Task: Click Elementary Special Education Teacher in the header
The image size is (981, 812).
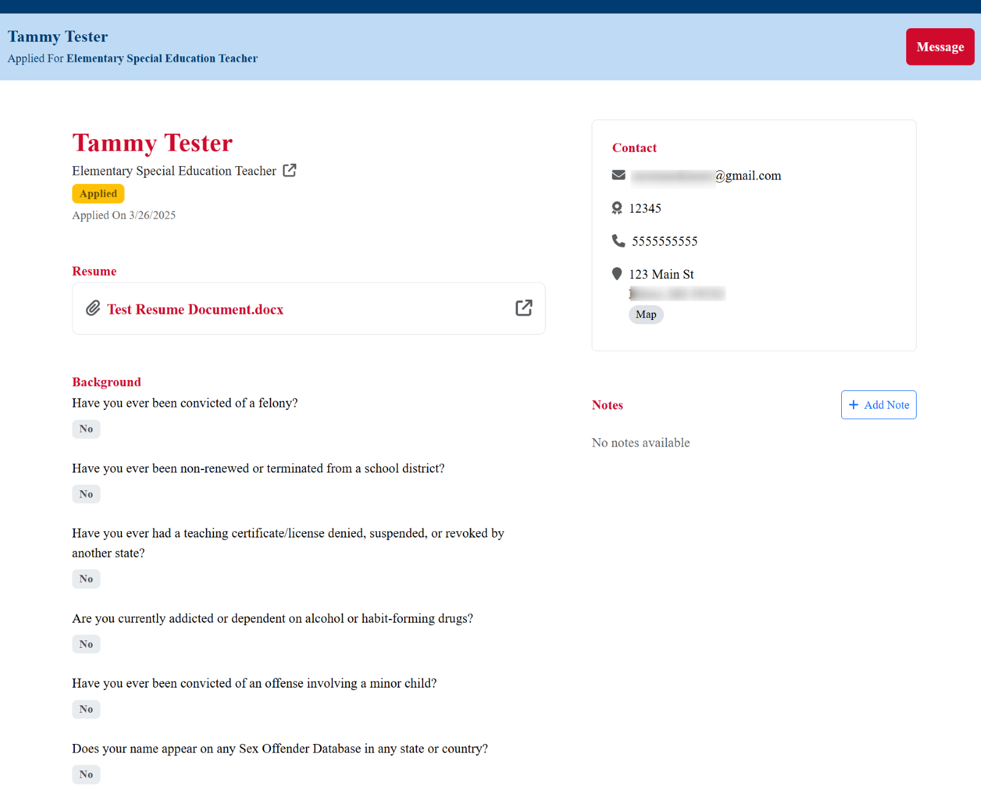Action: coord(161,58)
